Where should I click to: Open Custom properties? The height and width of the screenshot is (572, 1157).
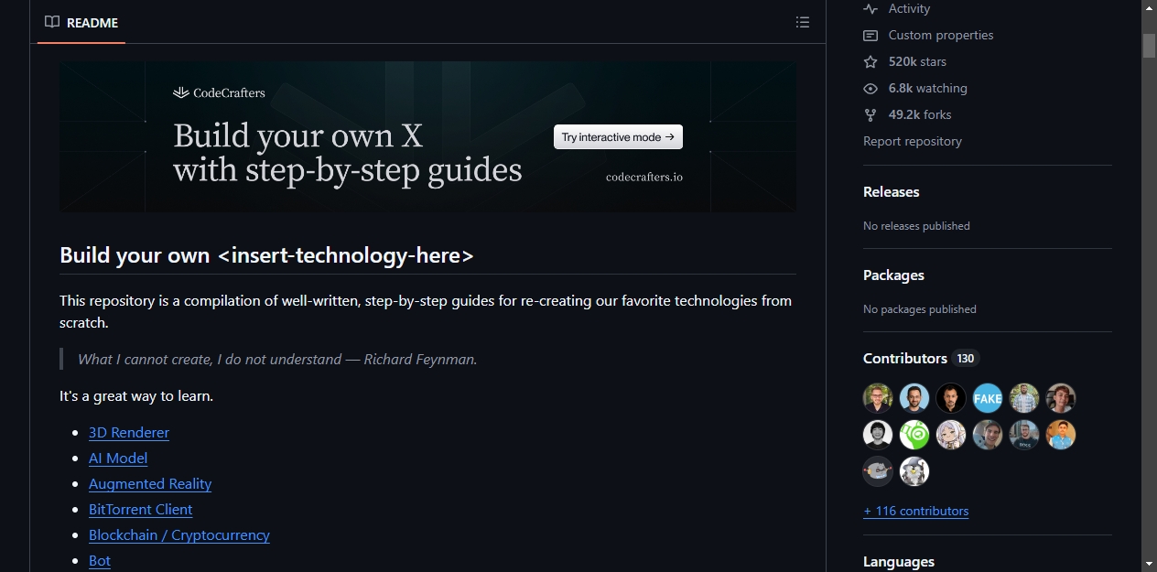pos(941,35)
